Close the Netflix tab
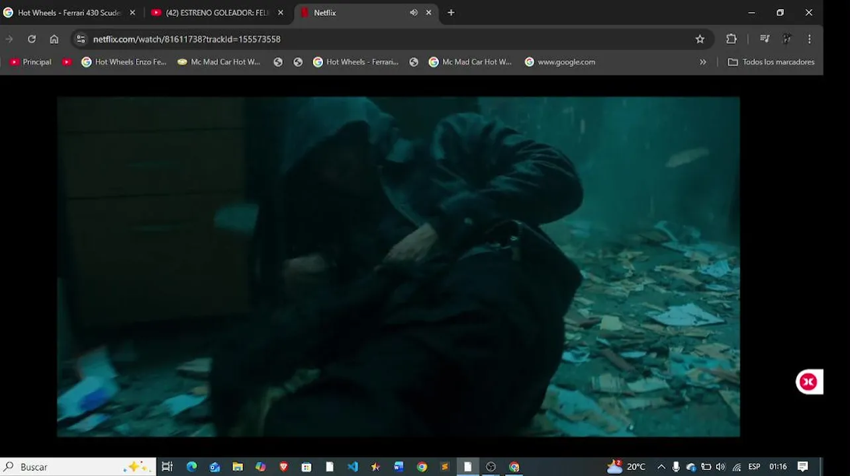This screenshot has width=850, height=476. 429,13
